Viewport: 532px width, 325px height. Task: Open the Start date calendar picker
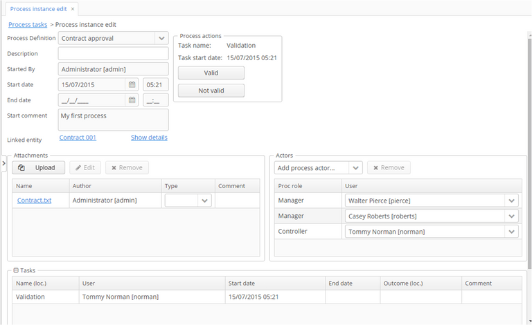[x=132, y=84]
